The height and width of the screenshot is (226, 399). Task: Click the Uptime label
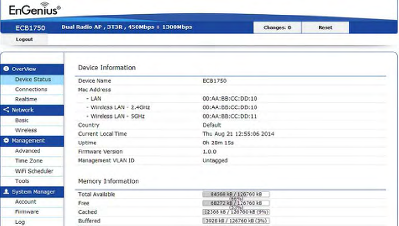point(87,143)
